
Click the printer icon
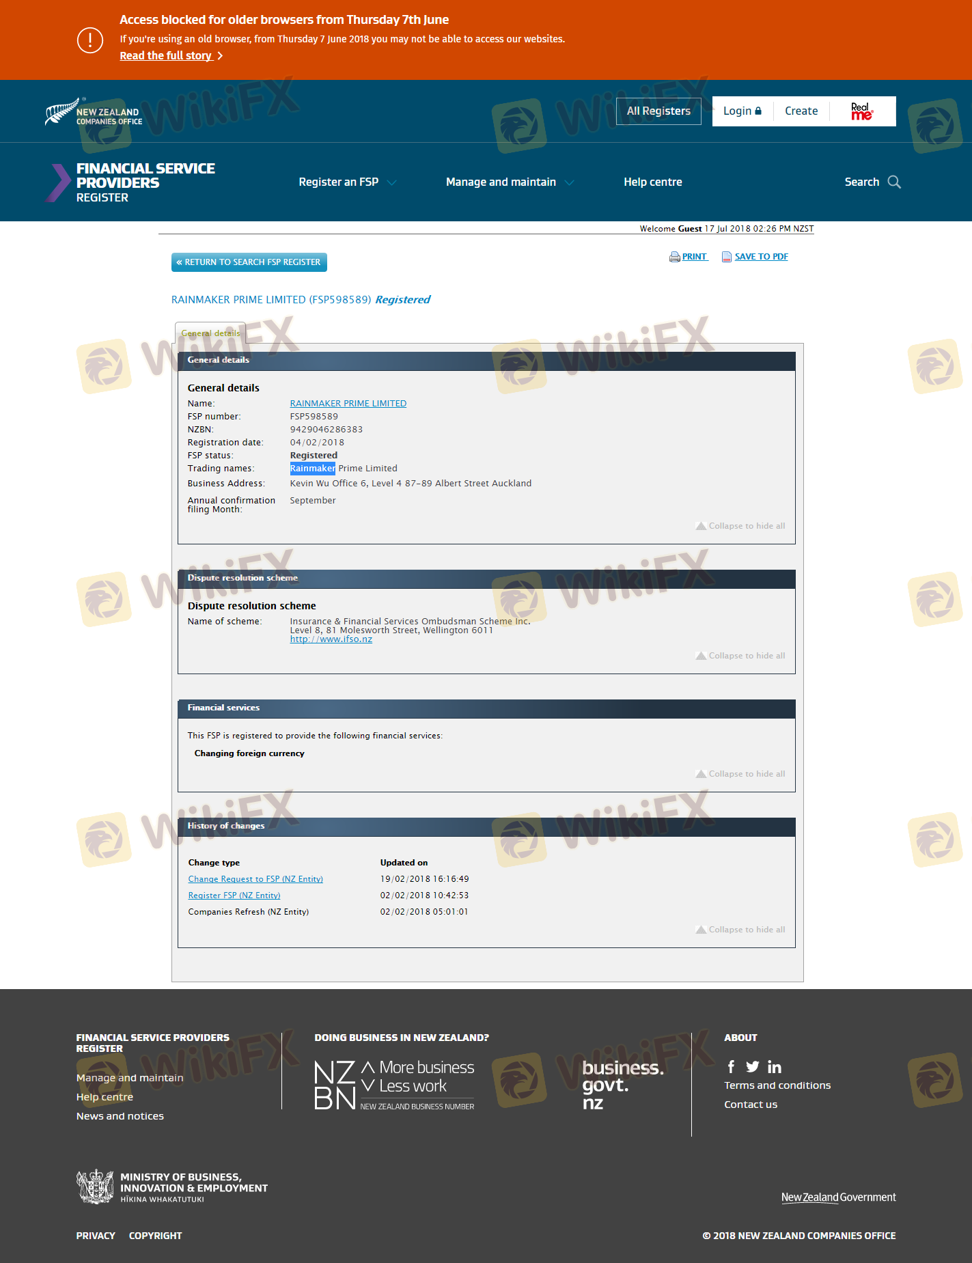pos(675,257)
